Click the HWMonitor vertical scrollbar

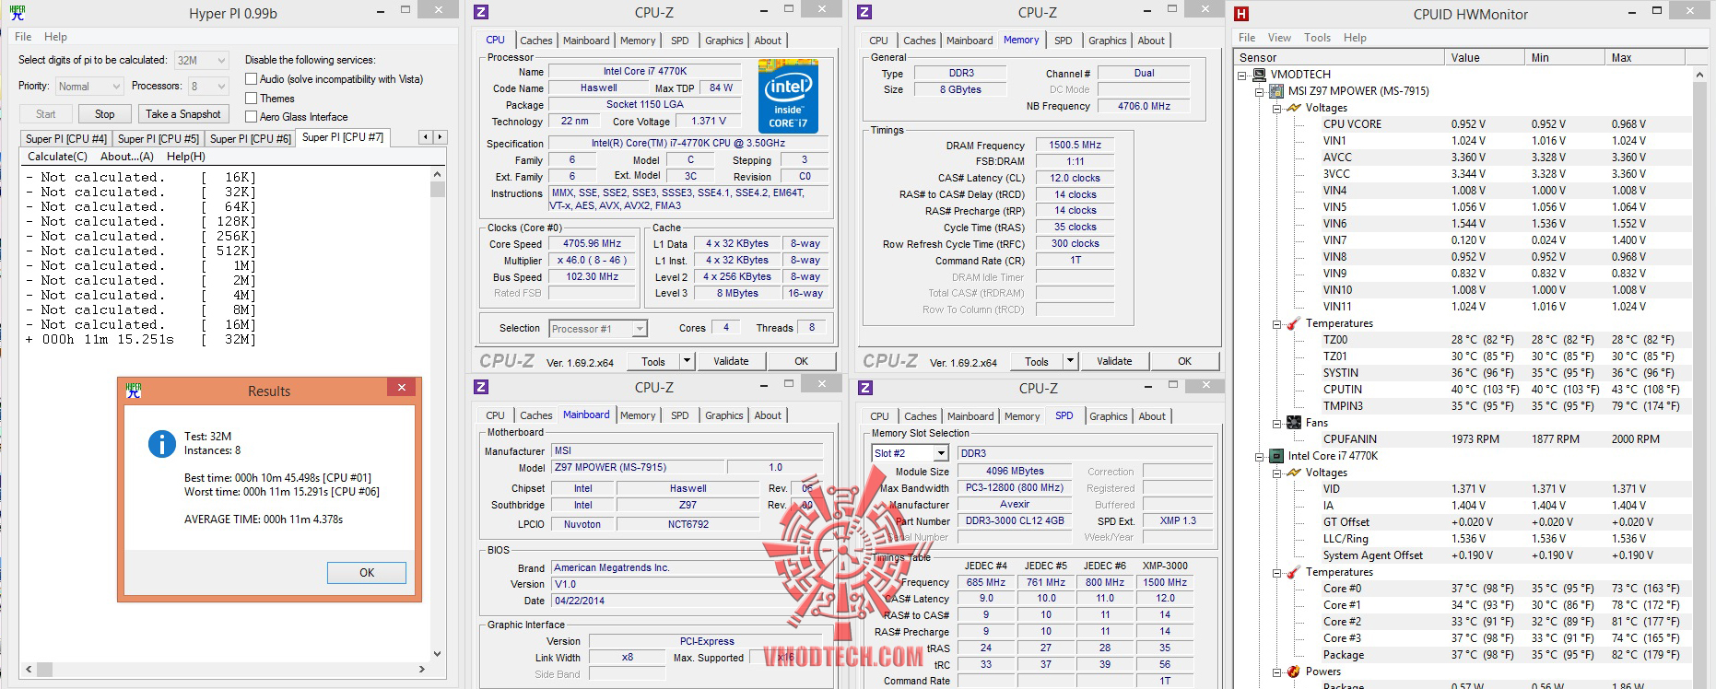[x=1700, y=378]
